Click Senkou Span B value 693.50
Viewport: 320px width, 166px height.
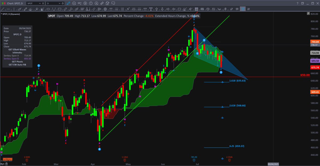(27, 59)
